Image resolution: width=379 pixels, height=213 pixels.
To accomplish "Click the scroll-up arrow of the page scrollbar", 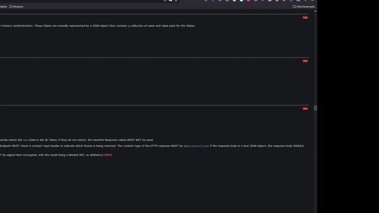I will point(315,11).
